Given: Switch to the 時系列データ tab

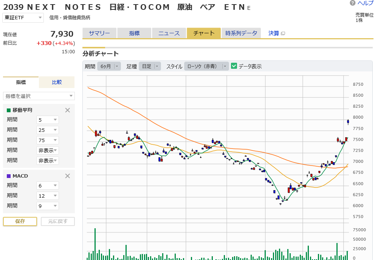Looking at the screenshot, I should coord(241,33).
